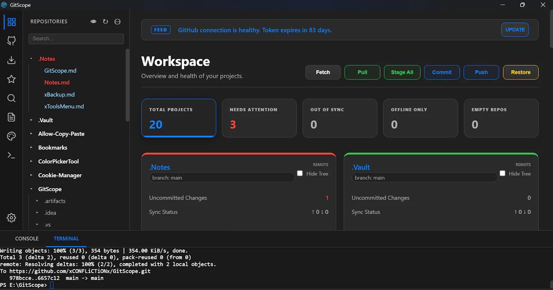Collapse the GitScope repository in tree

31,189
